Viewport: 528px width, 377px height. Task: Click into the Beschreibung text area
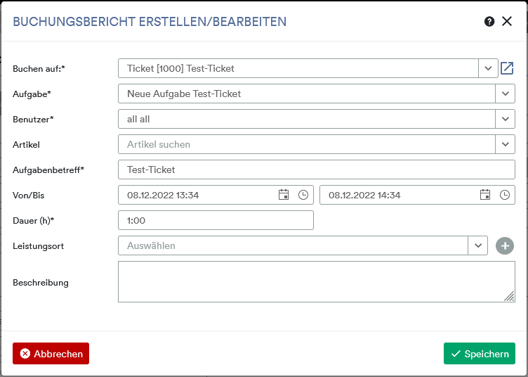317,281
